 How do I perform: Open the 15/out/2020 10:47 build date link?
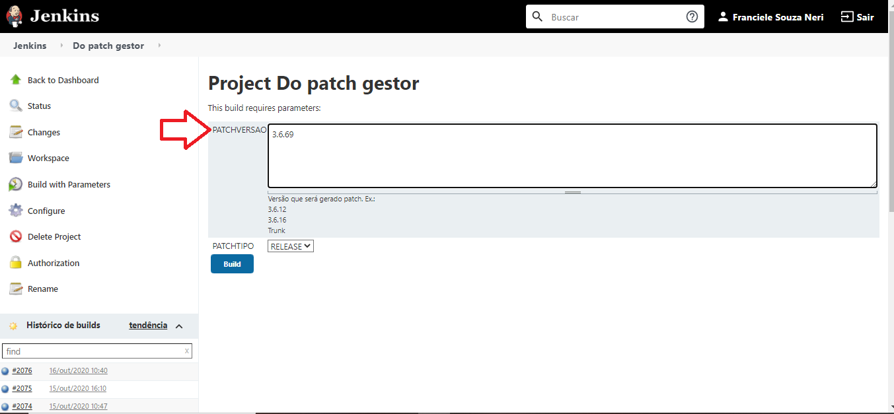coord(78,406)
